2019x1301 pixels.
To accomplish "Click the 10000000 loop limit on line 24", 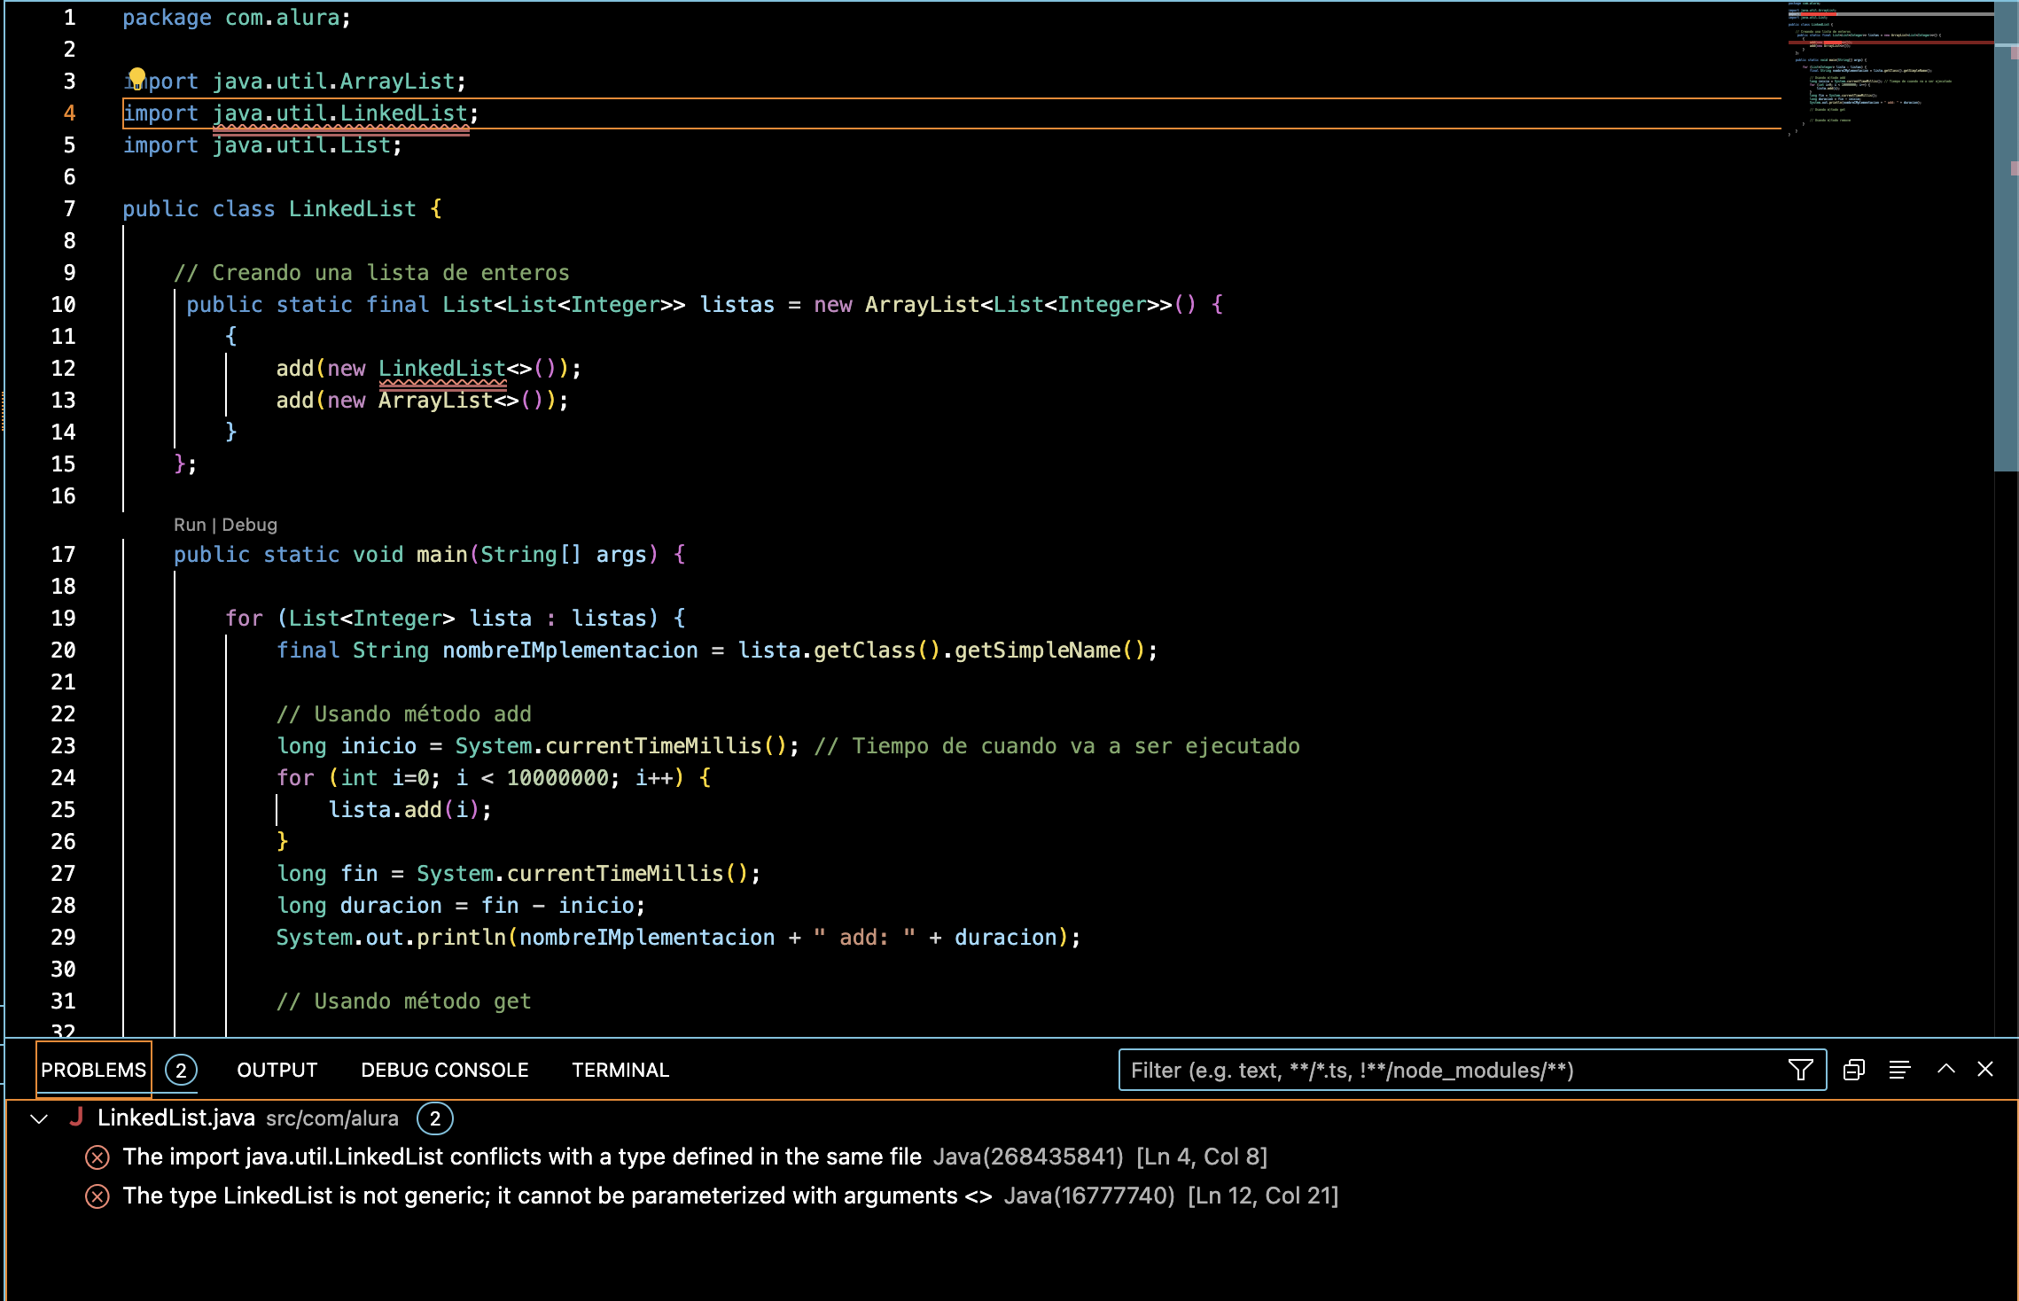I will click(557, 778).
